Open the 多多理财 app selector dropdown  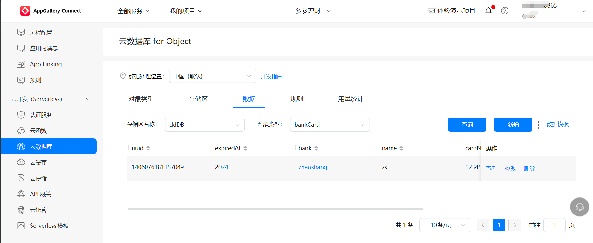313,11
